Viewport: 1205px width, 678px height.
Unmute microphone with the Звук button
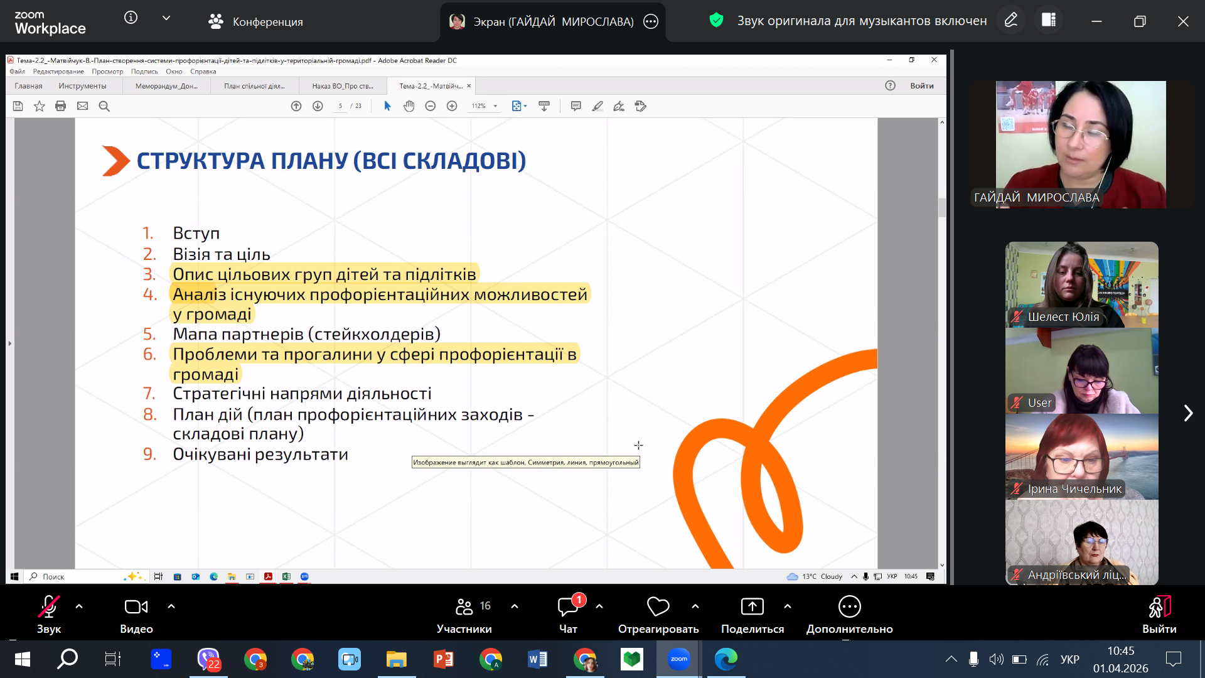pos(48,607)
